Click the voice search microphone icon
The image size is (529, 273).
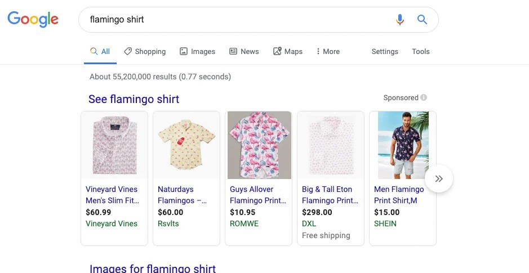(x=400, y=20)
